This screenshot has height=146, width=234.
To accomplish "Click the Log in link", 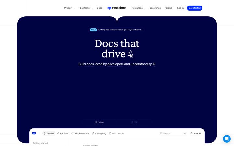I will click(180, 8).
